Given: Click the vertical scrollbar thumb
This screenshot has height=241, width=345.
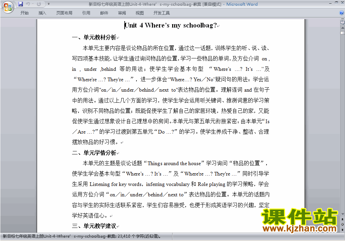Looking at the screenshot, I should (343, 33).
